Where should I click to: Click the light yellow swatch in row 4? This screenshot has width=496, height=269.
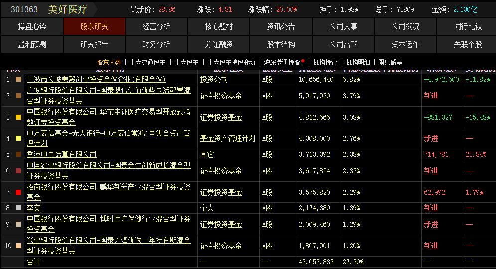point(18,138)
